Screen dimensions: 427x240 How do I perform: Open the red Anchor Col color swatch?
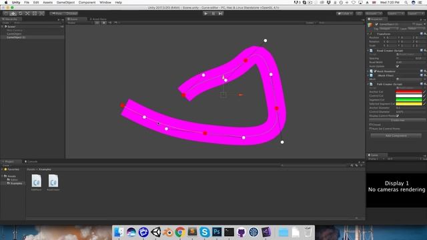(x=409, y=92)
